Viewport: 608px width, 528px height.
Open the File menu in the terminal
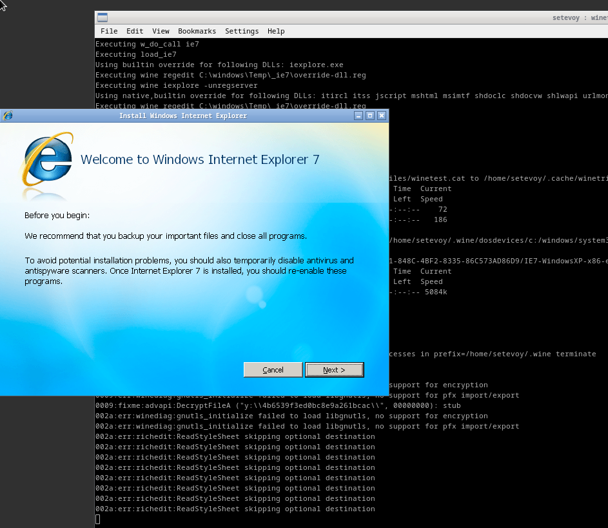(x=109, y=31)
